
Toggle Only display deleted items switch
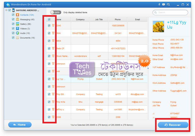(56, 13)
